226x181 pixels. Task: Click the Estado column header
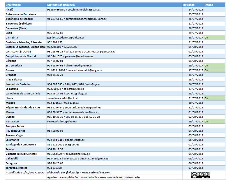point(214,5)
